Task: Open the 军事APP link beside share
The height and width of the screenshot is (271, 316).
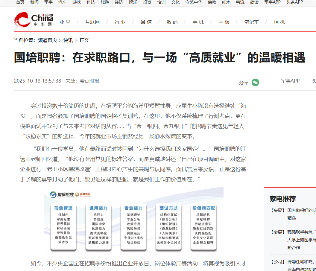Action: [290, 81]
